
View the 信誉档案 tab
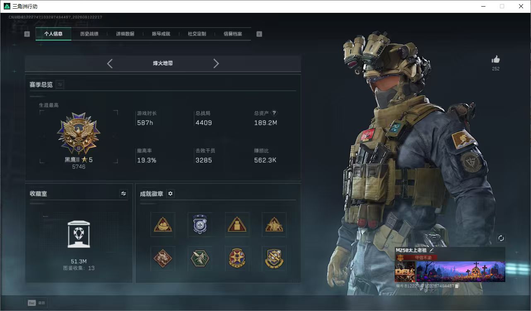233,34
